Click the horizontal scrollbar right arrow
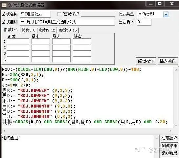Viewport: 179px width, 158px height. coord(170,131)
